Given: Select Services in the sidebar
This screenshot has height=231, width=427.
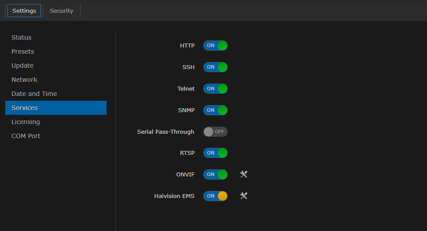Looking at the screenshot, I should (x=25, y=108).
